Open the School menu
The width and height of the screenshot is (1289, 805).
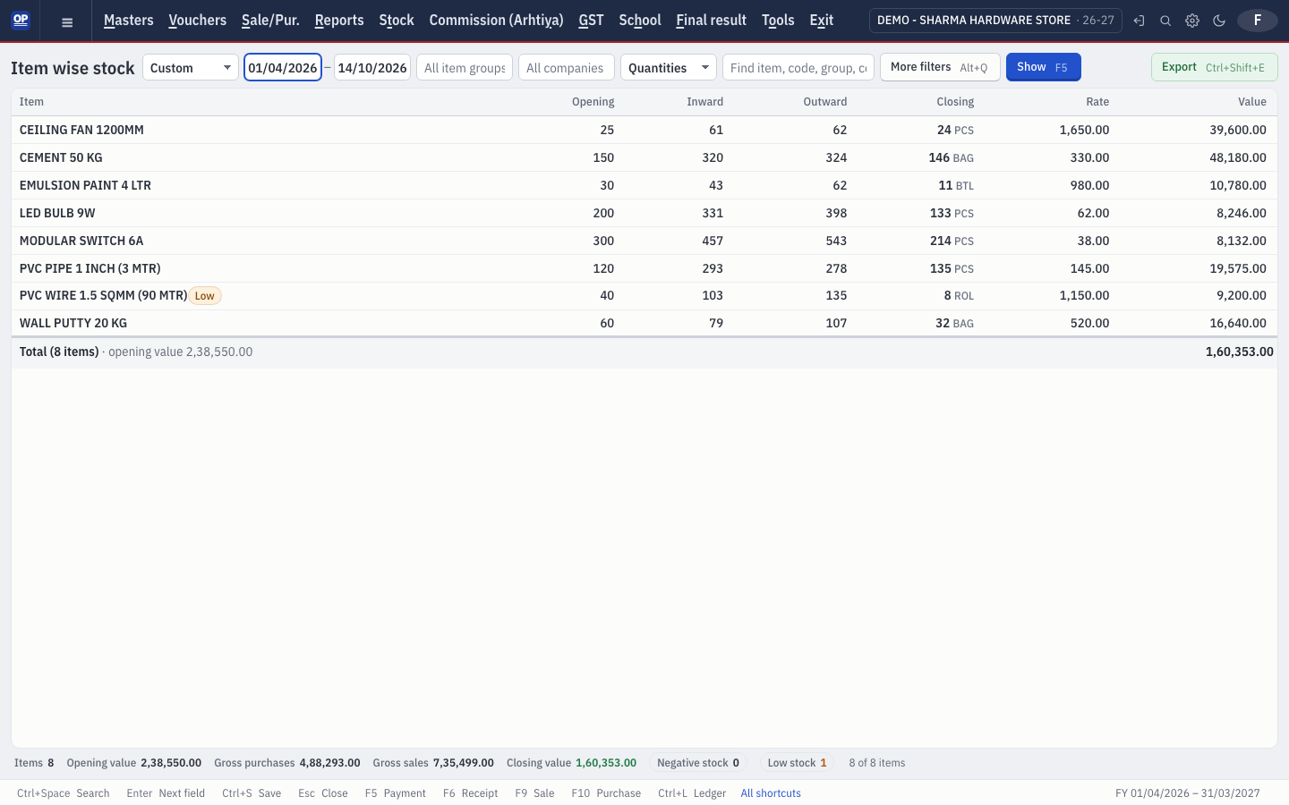(x=640, y=21)
